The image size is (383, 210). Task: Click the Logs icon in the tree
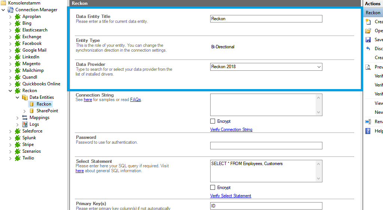(x=25, y=124)
